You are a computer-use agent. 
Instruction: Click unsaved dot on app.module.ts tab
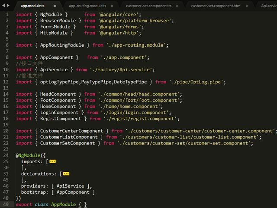[55, 6]
